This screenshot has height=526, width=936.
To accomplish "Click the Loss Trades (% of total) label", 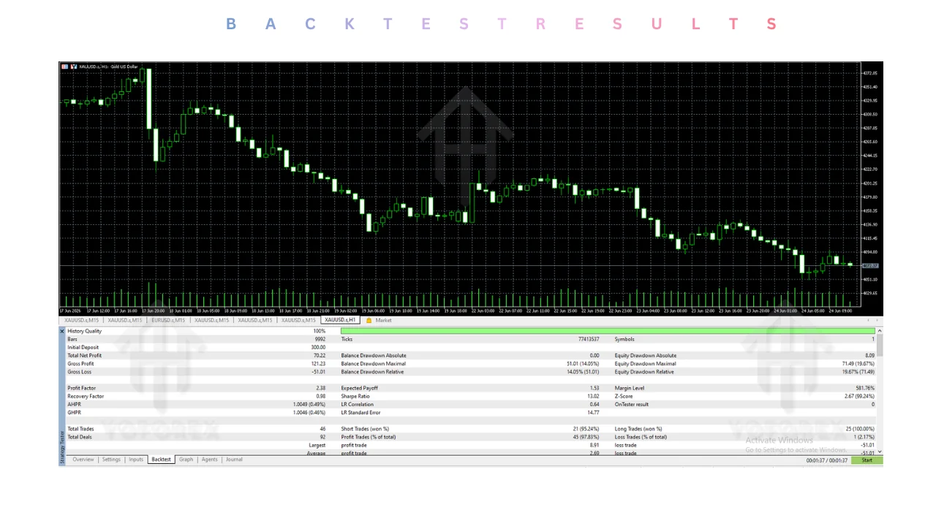I will point(641,437).
